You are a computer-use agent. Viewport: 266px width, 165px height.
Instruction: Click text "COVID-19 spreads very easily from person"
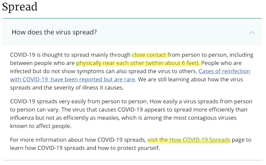62,101
